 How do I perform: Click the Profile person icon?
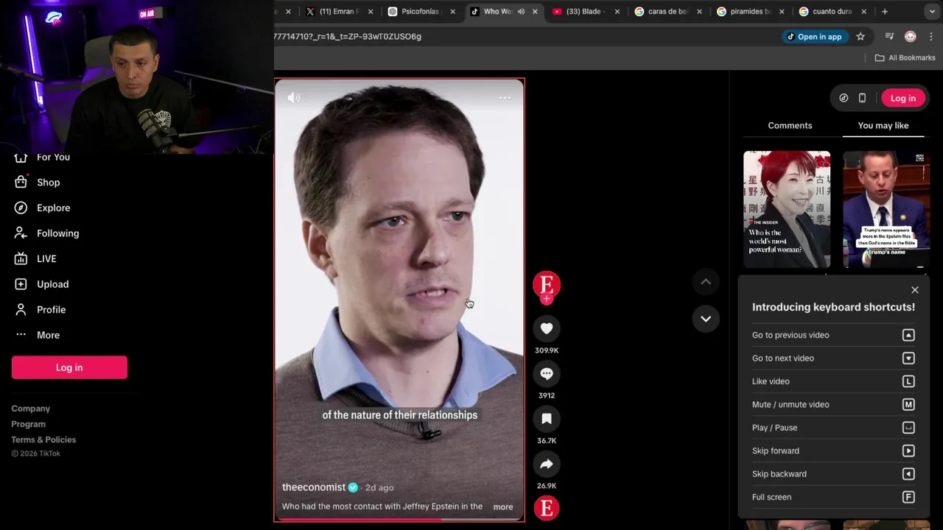coord(21,309)
